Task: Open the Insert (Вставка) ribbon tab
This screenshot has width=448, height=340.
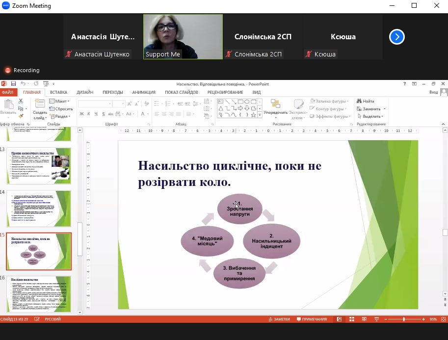Action: 58,92
